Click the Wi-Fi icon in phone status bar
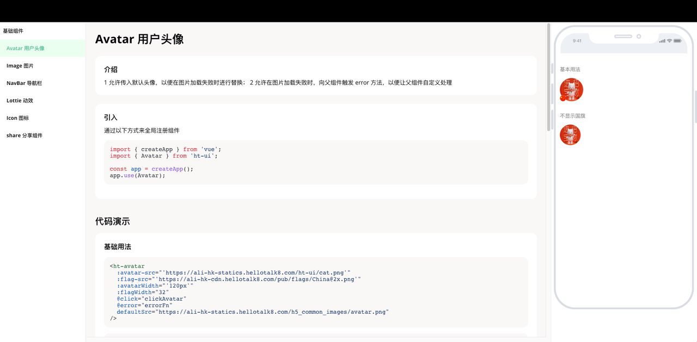Image resolution: width=697 pixels, height=342 pixels. pos(669,41)
